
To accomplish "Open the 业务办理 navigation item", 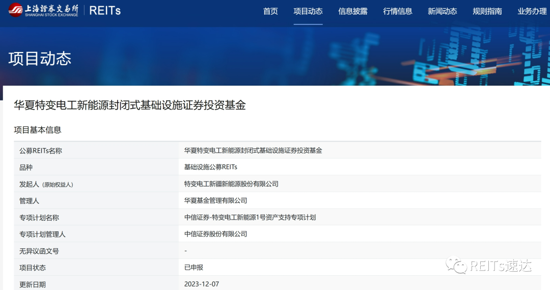I will tap(532, 11).
